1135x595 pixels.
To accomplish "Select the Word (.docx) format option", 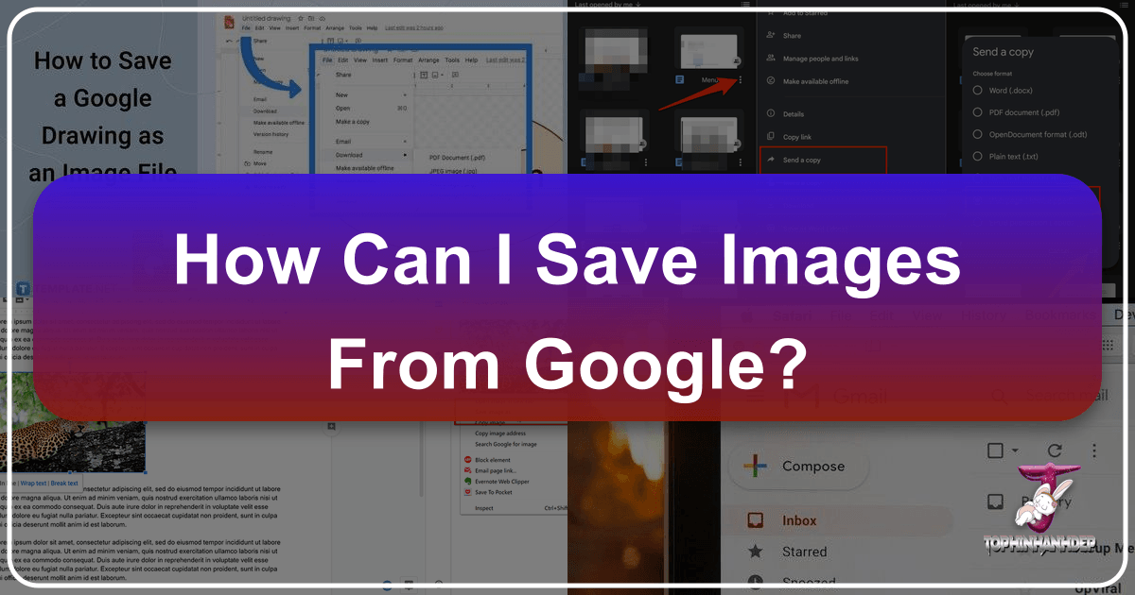I will [977, 90].
